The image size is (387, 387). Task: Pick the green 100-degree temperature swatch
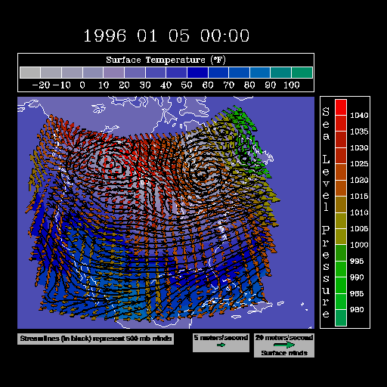click(302, 73)
